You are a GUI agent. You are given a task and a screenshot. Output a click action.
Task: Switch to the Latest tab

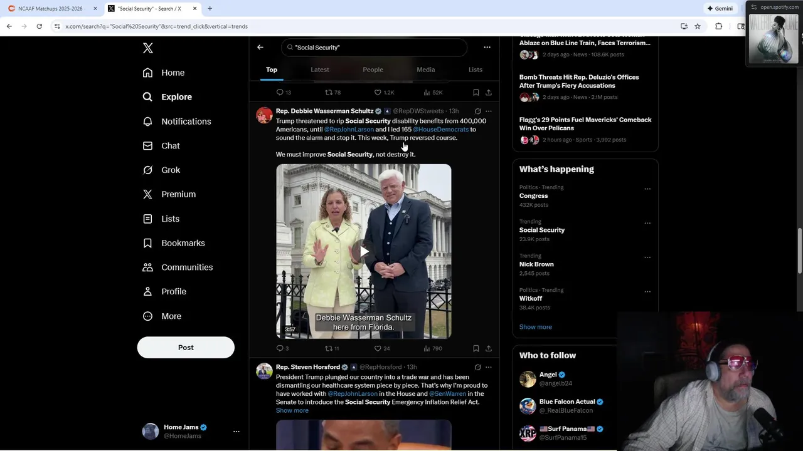320,70
